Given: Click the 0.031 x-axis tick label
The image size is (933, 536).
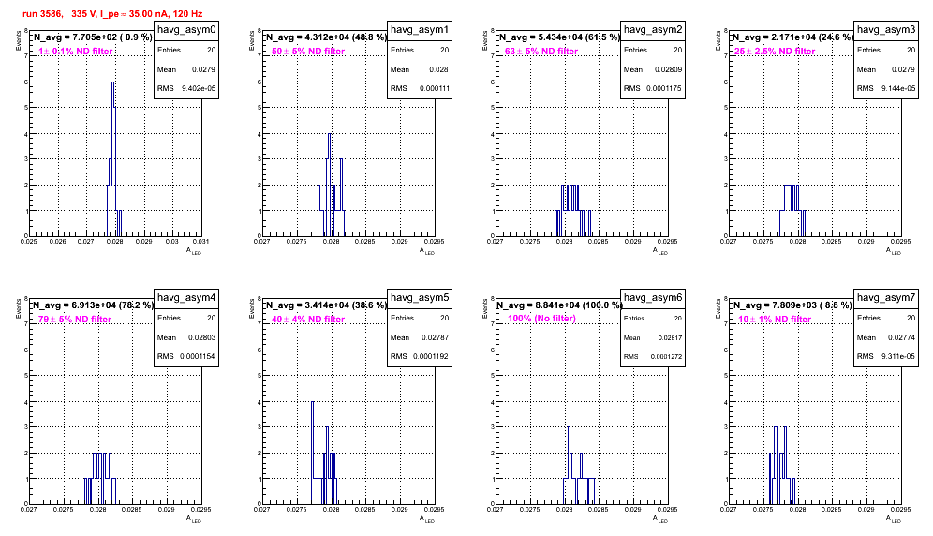Looking at the screenshot, I should point(201,242).
